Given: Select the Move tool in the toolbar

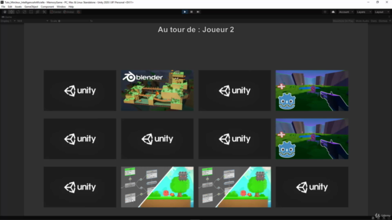Looking at the screenshot, I should [11, 12].
